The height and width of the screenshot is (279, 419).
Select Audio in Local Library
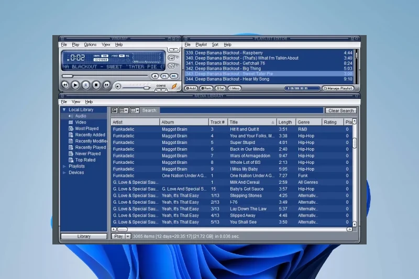click(81, 116)
